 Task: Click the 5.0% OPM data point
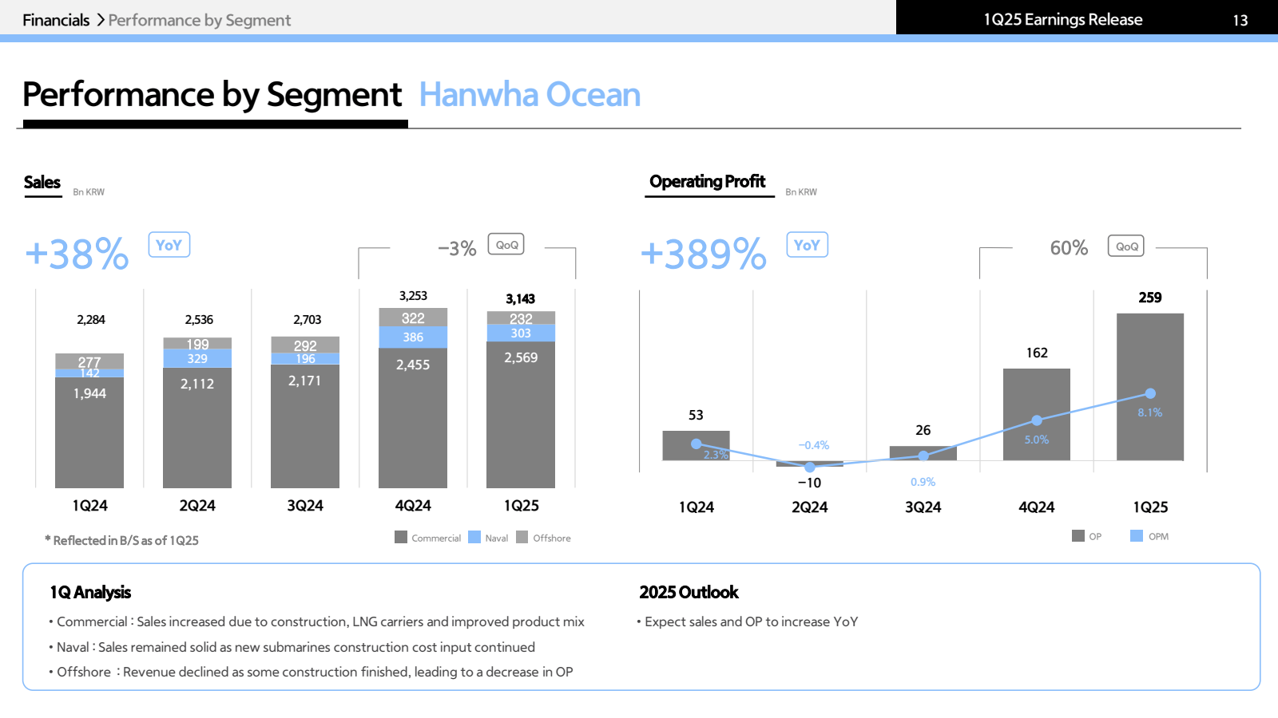coord(1037,420)
